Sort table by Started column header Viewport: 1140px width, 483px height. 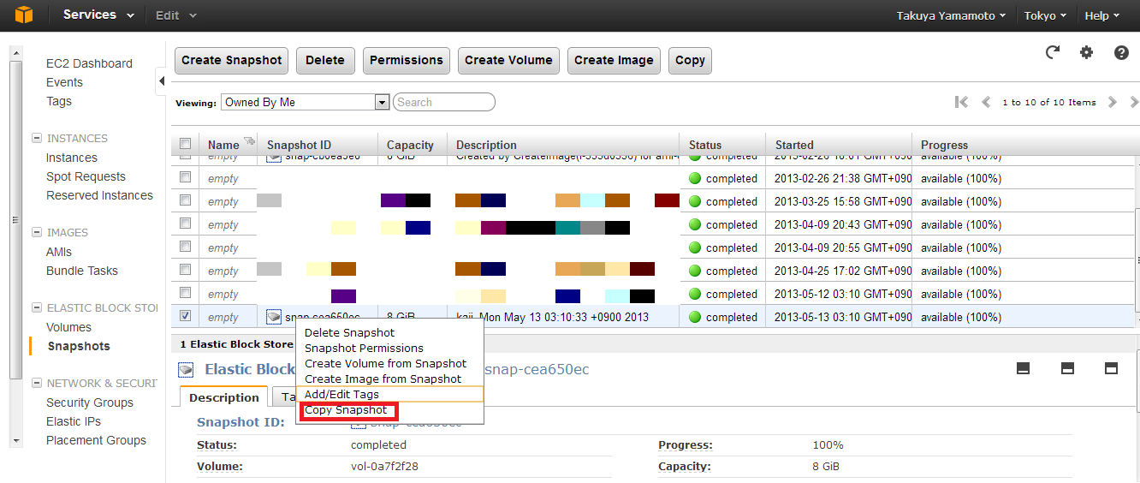click(794, 145)
